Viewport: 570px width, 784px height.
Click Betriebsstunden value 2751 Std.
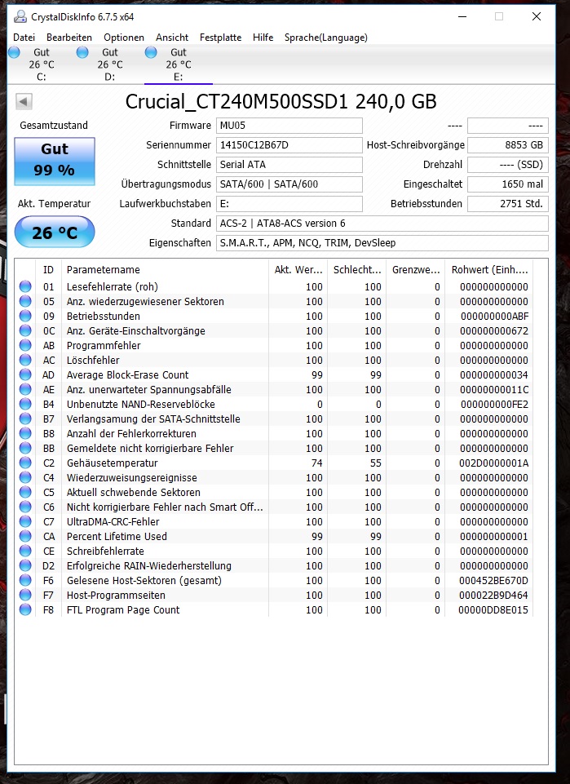tap(508, 203)
